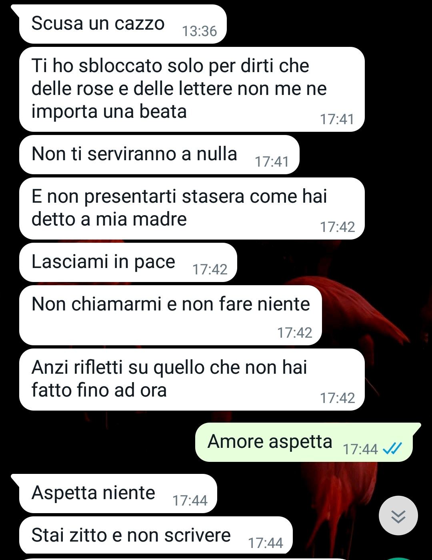432x560 pixels.
Task: Tap the scroll-to-bottom double chevron button
Action: coord(398,516)
